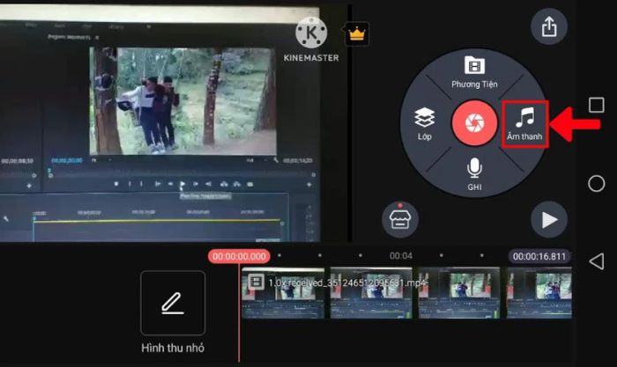617x367 pixels.
Task: Tap the Hình thu nhỏ pencil button
Action: pos(173,303)
